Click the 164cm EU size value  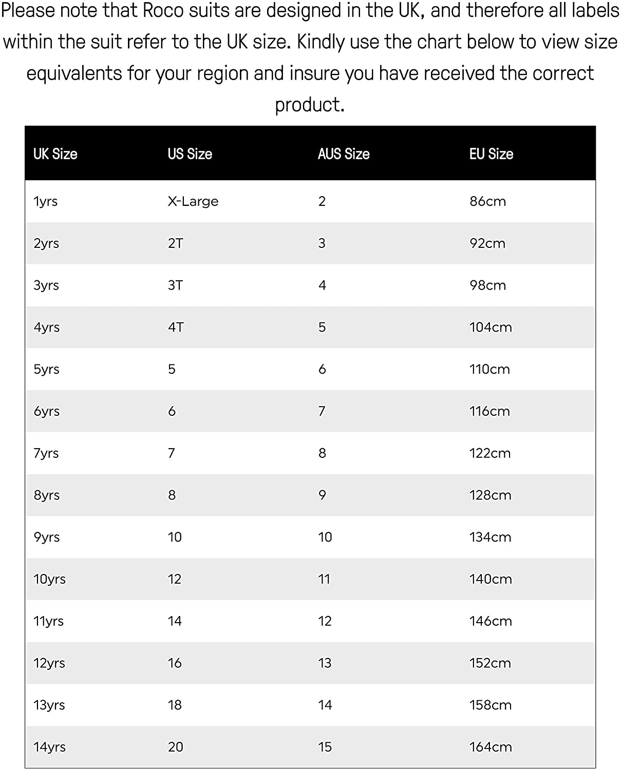point(491,747)
